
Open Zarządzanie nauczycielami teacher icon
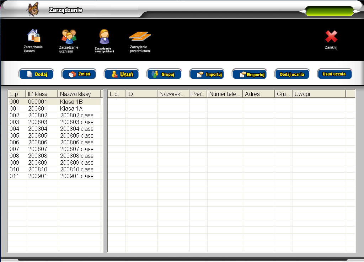104,36
